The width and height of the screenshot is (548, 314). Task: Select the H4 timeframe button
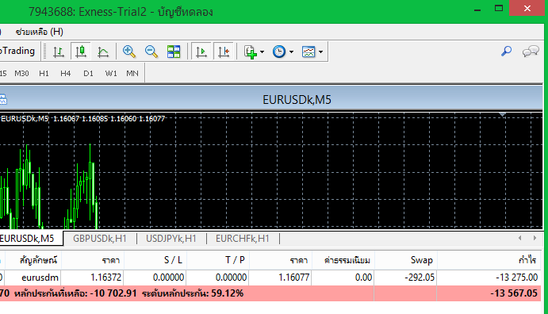(x=65, y=74)
